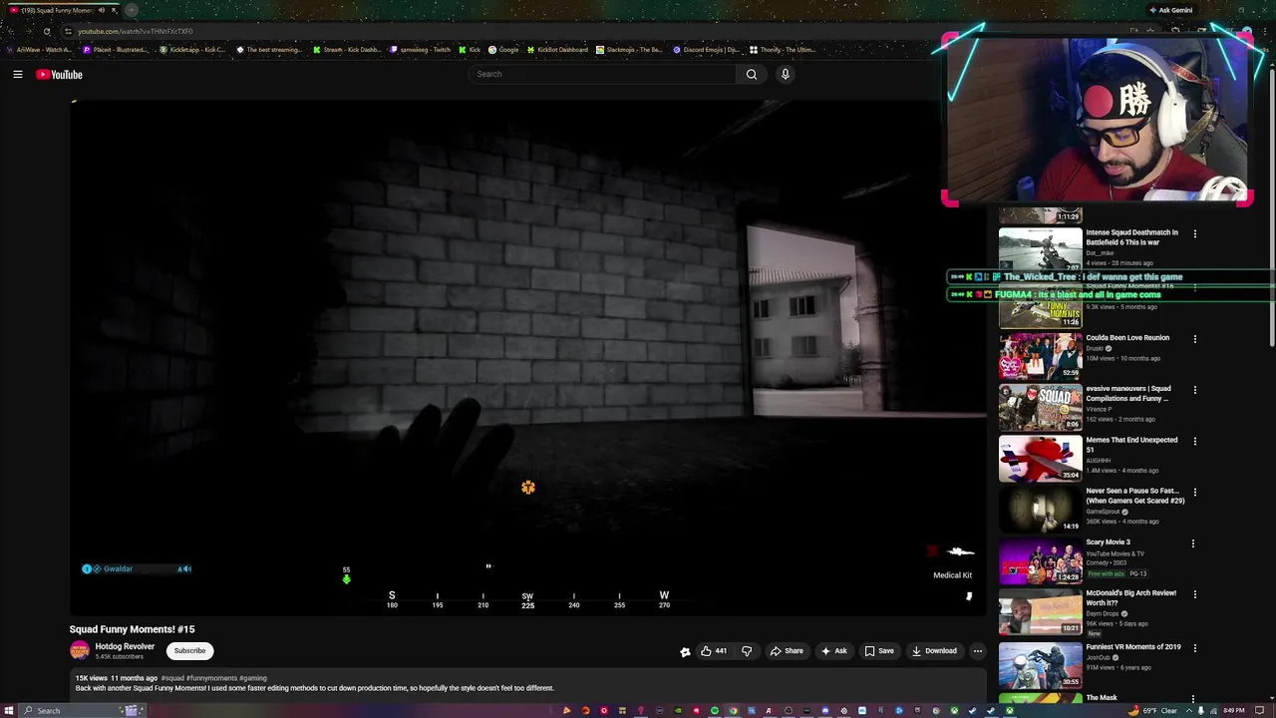Download the video
The height and width of the screenshot is (718, 1276).
click(x=934, y=651)
